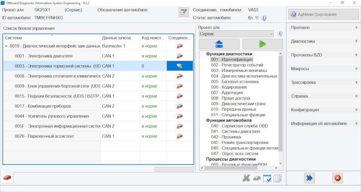Click the project info bubble next to Сервис
This screenshot has width=361, height=192.
point(280,34)
